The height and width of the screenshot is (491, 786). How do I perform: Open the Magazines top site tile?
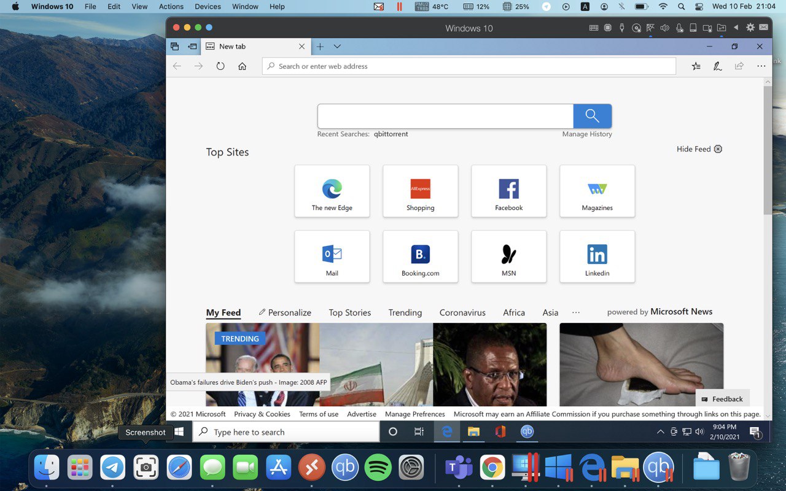click(597, 191)
